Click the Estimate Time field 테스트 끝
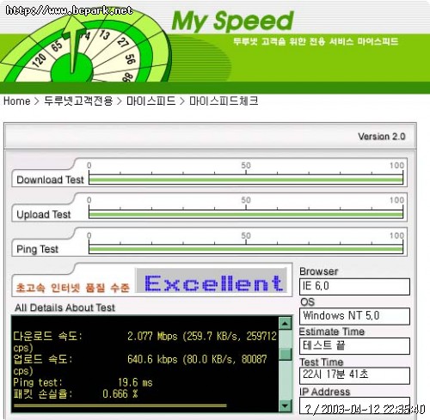The height and width of the screenshot is (420, 430). 354,346
